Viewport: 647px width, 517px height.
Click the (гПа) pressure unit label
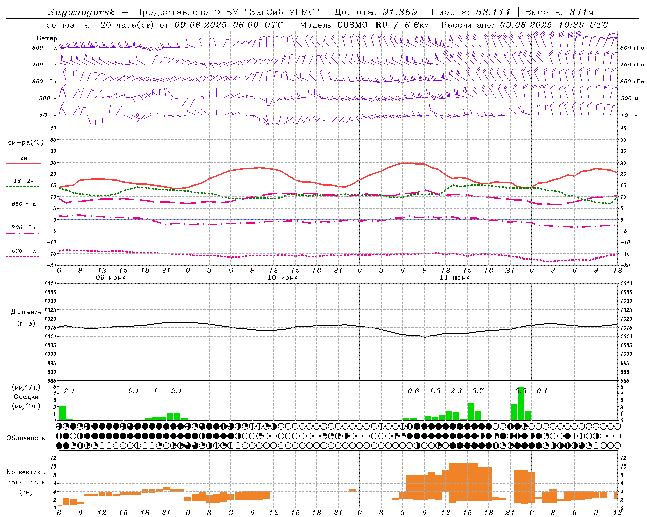click(26, 323)
